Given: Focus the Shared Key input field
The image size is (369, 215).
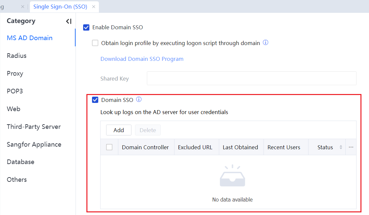Looking at the screenshot, I should point(251,78).
